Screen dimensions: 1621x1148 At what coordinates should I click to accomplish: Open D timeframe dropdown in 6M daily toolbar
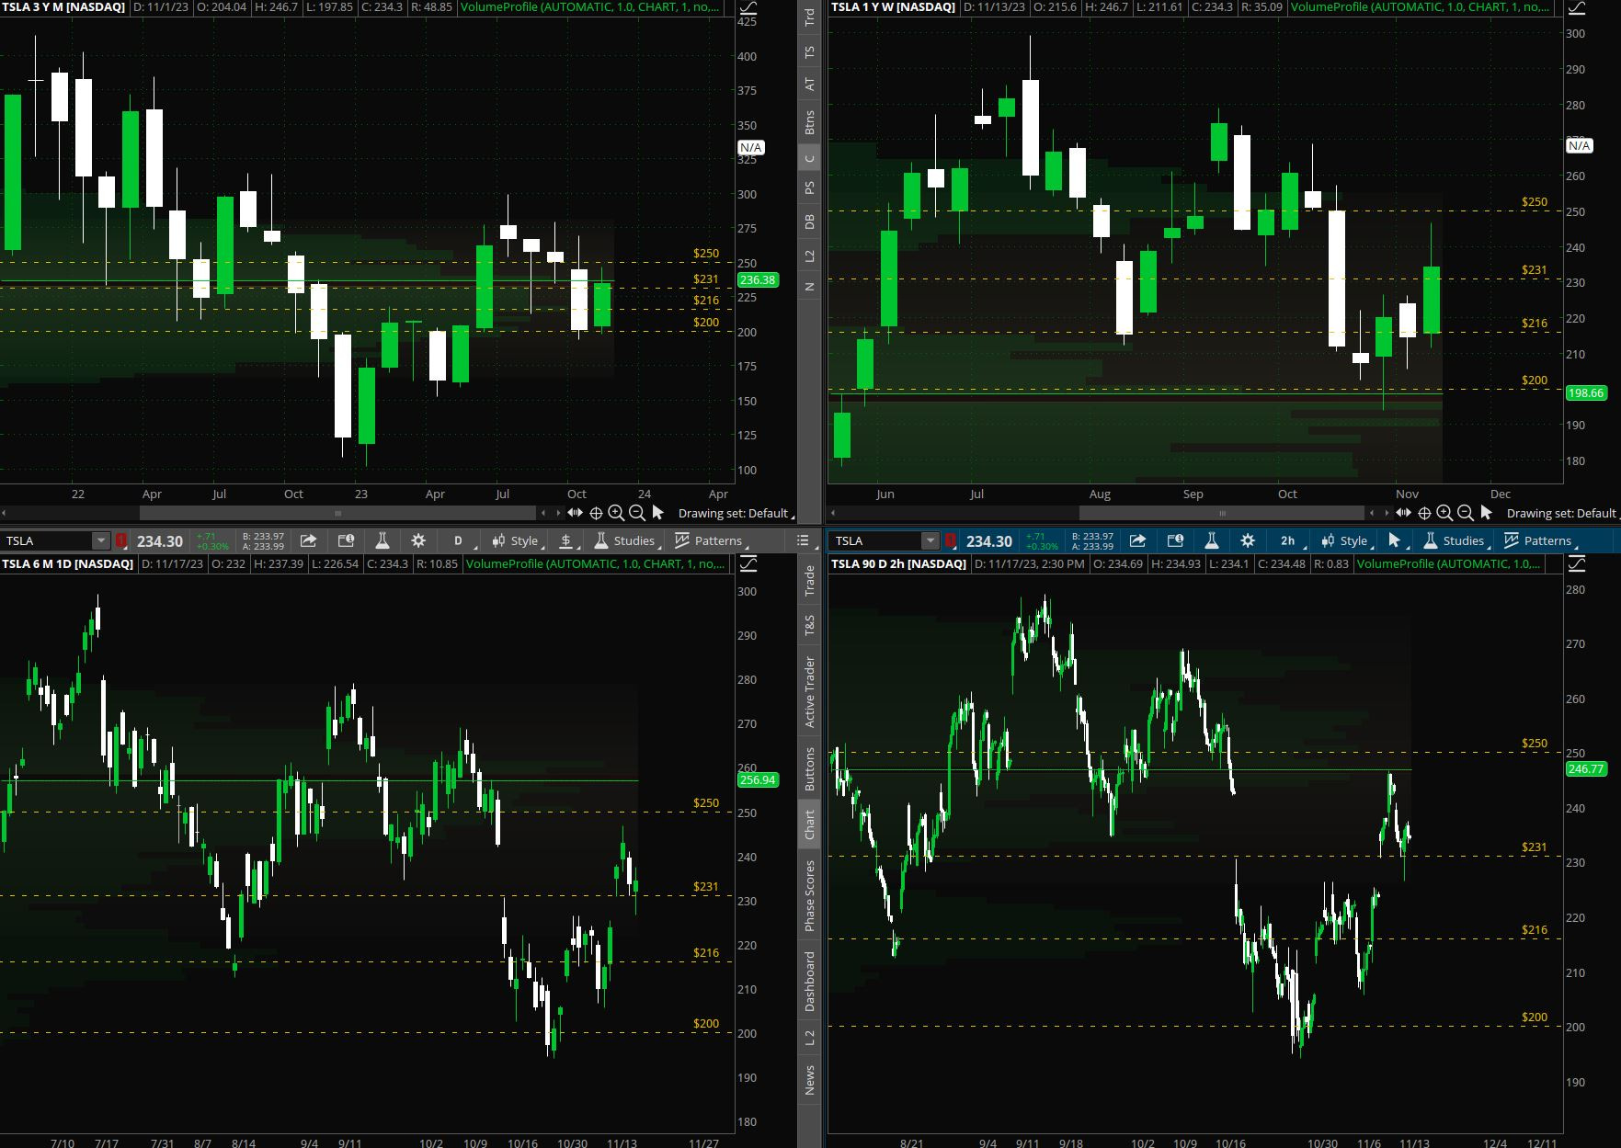[x=459, y=540]
